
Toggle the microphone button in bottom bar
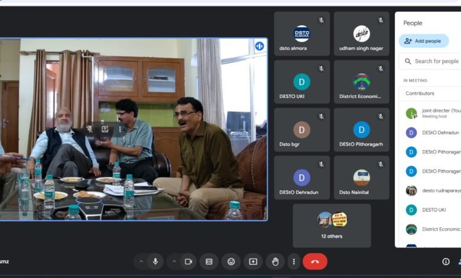(x=155, y=261)
